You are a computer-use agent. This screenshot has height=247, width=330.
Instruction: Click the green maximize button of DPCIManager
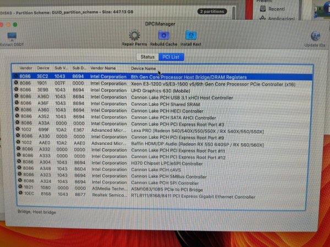[x=15, y=25]
